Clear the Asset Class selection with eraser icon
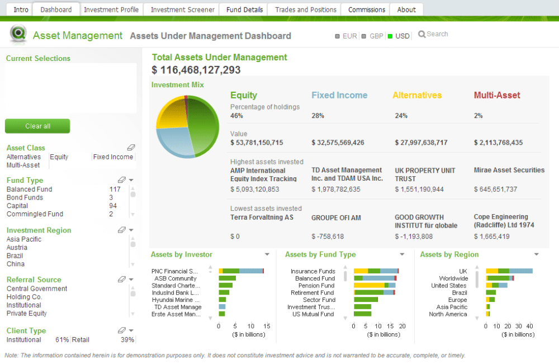The width and height of the screenshot is (559, 364). click(x=131, y=148)
